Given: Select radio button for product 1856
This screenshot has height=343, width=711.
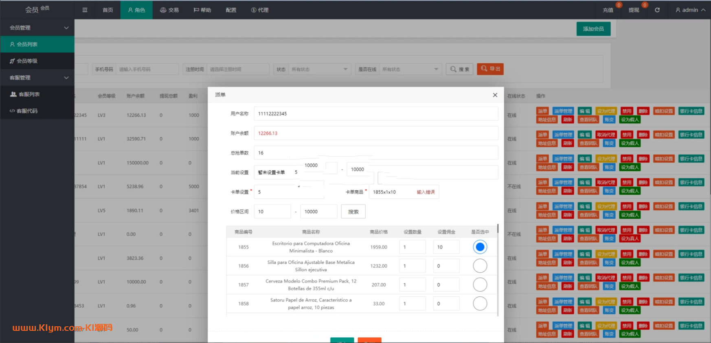Looking at the screenshot, I should [480, 266].
